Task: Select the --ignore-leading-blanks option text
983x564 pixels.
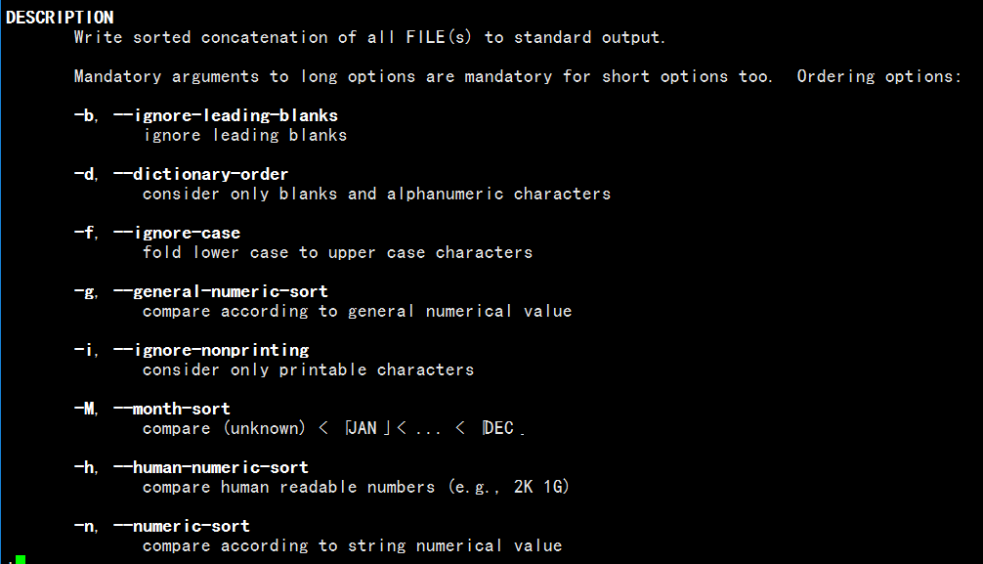Action: coord(226,116)
